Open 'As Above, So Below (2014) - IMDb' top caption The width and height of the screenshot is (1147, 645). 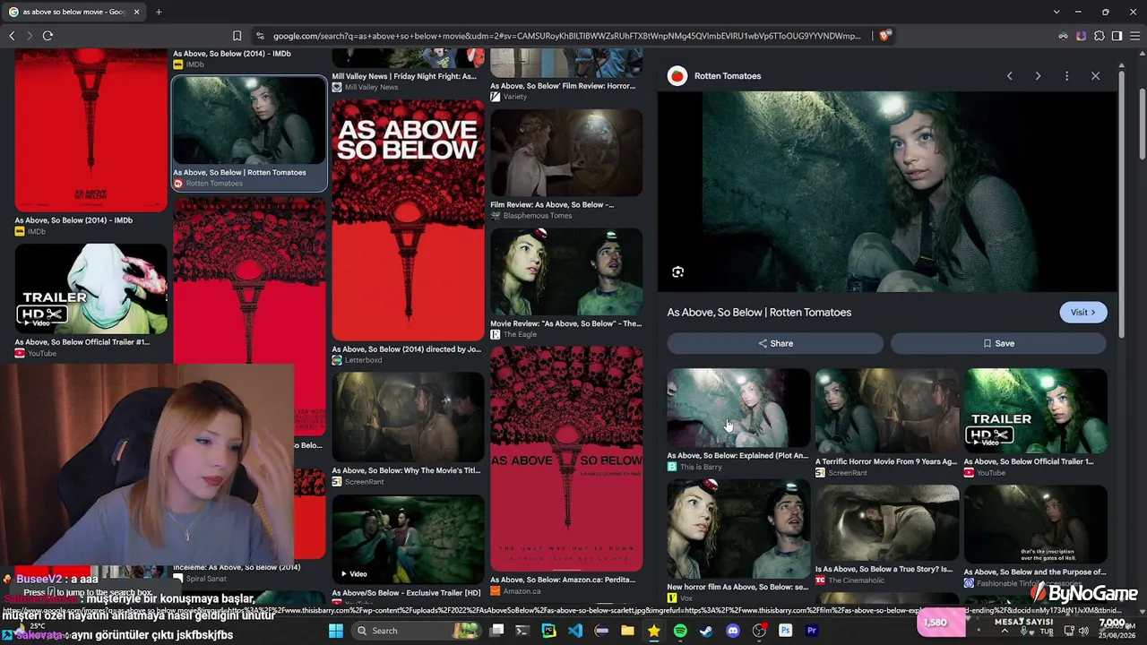click(x=232, y=54)
